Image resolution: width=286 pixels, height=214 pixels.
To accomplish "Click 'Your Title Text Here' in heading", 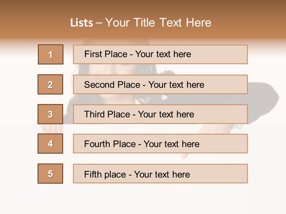I will pos(158,23).
